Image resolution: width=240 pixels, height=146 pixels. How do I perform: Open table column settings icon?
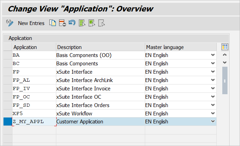[x=225, y=47]
